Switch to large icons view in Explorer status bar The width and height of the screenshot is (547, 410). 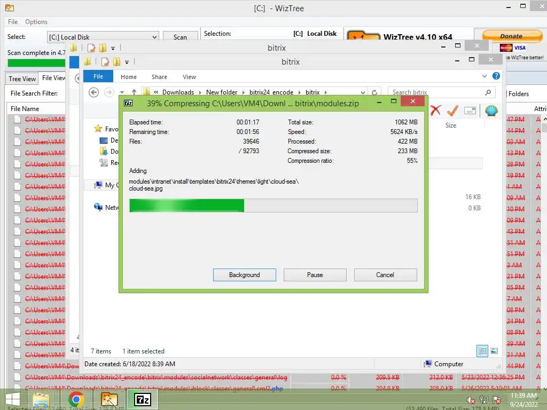pos(494,351)
